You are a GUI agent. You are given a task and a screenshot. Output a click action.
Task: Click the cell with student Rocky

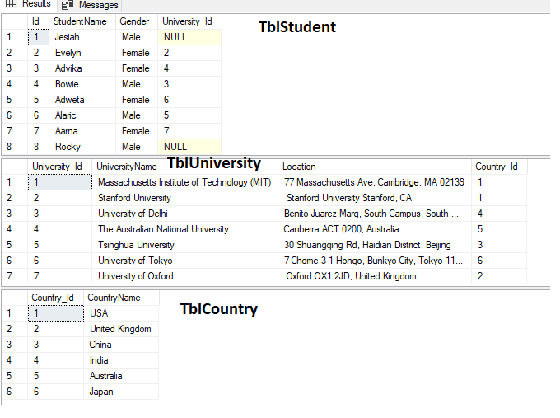(82, 147)
